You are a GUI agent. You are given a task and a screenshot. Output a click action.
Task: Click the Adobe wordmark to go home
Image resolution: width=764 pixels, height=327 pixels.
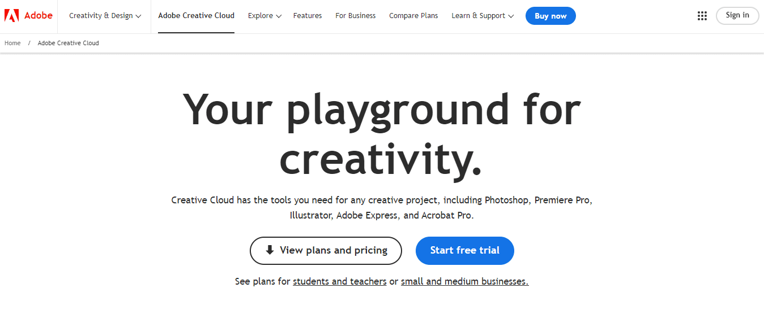[37, 15]
